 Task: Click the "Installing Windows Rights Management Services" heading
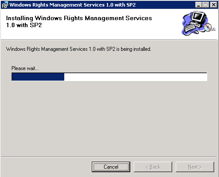pos(79,18)
